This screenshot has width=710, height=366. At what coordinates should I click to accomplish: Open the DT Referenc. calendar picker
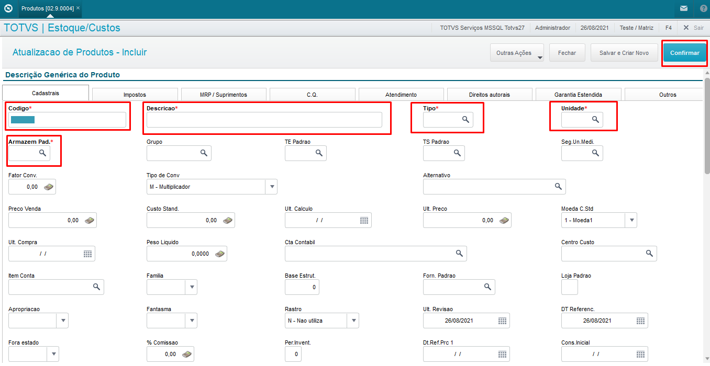[x=640, y=321]
